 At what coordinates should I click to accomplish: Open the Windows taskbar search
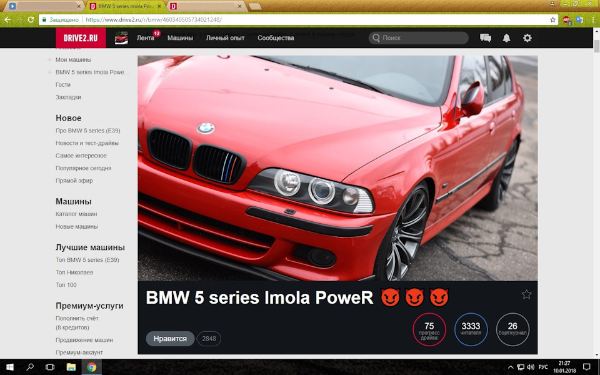pyautogui.click(x=30, y=367)
